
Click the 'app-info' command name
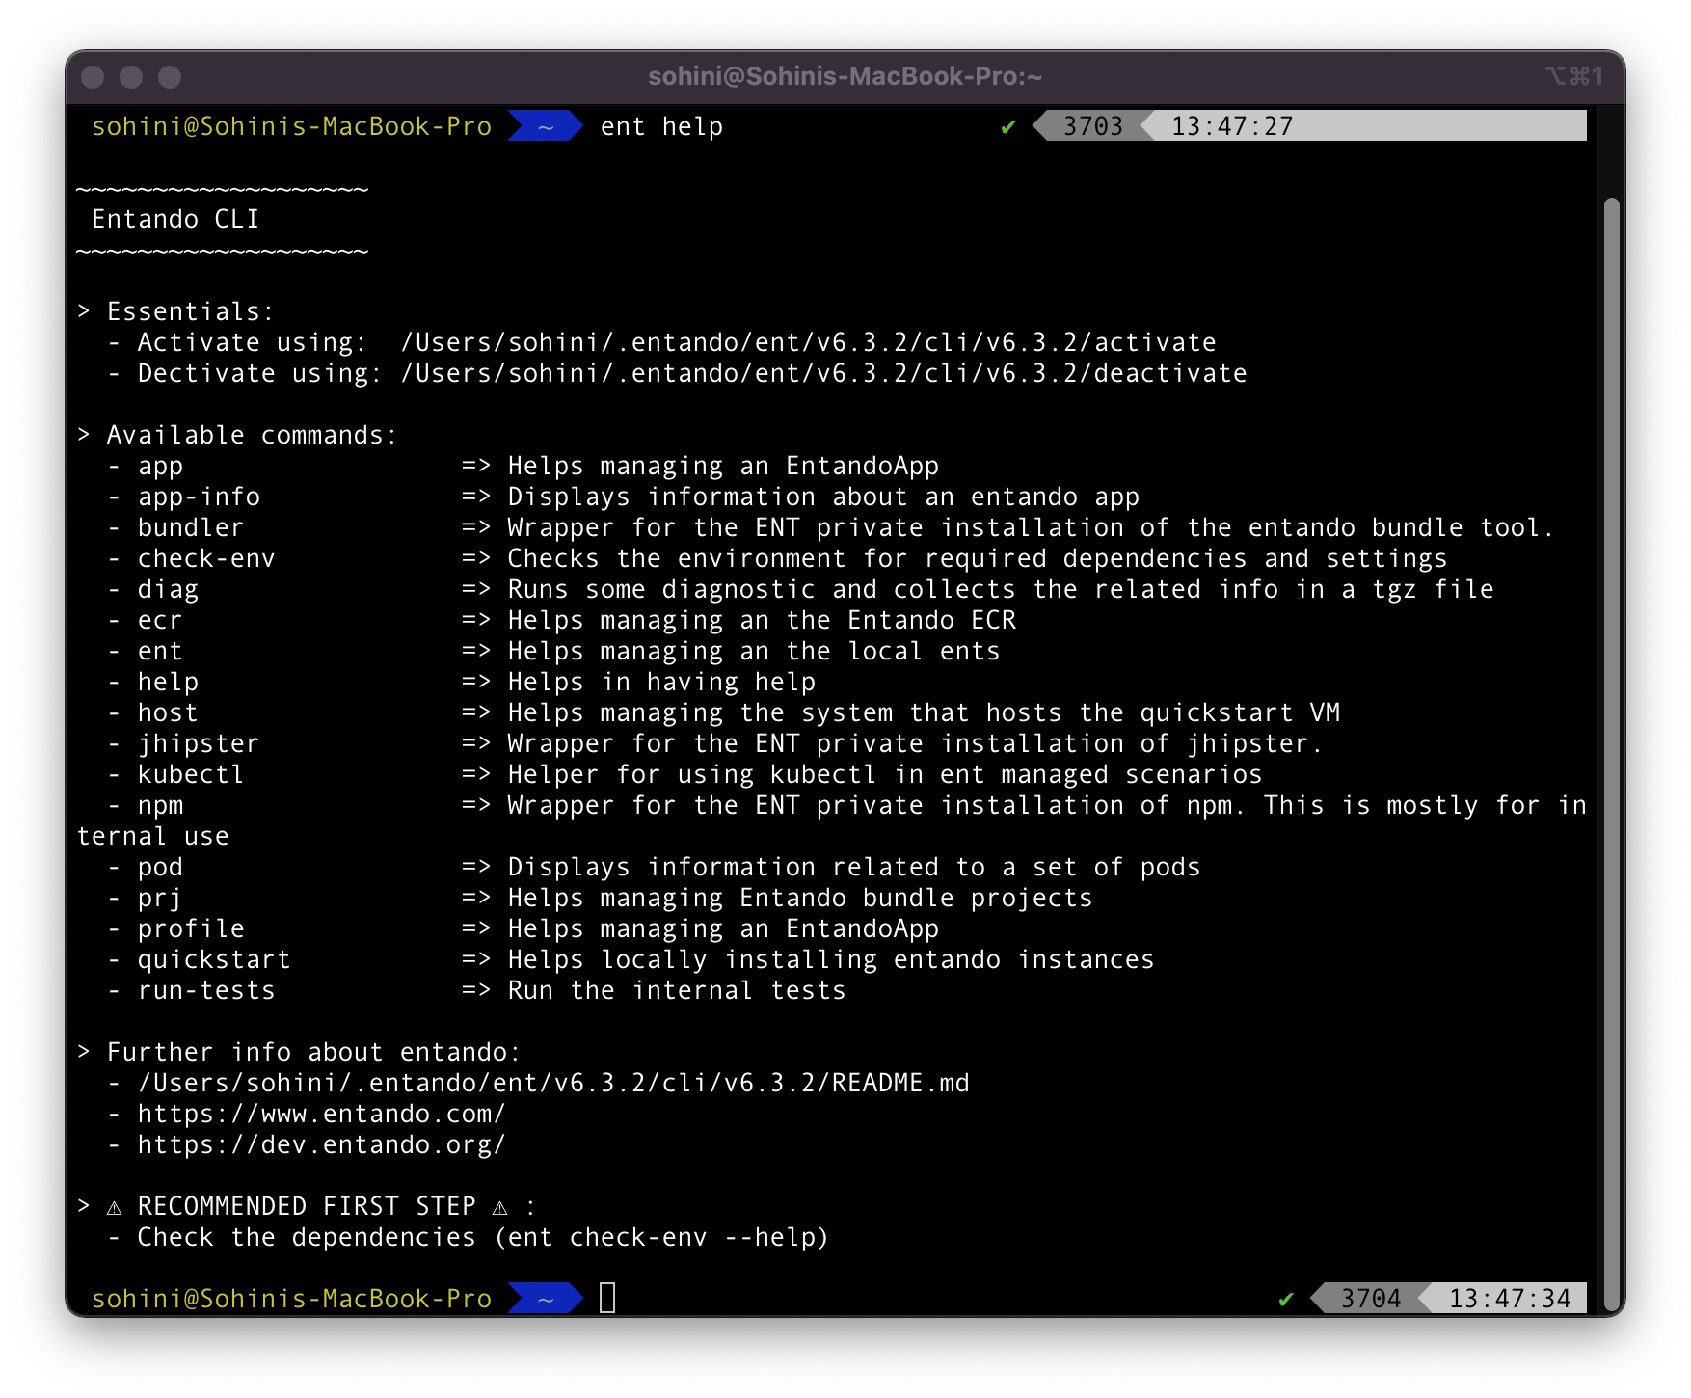pyautogui.click(x=199, y=497)
